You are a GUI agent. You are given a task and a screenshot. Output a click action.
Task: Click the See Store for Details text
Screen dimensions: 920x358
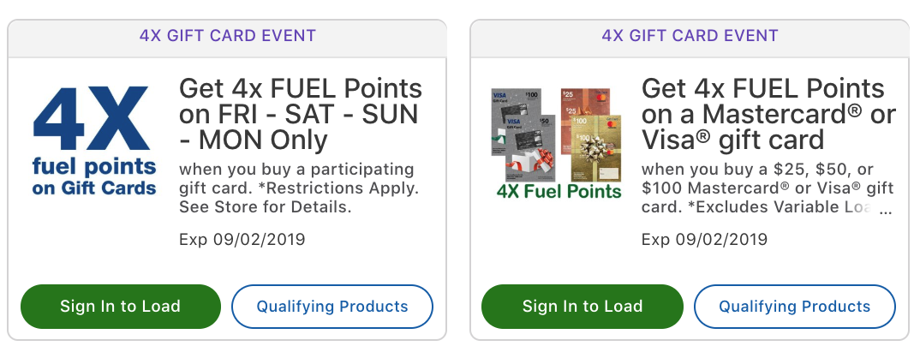266,207
